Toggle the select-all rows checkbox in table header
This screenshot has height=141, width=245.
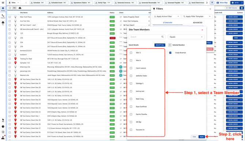10,8
